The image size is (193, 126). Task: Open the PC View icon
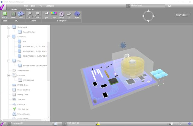(21, 15)
